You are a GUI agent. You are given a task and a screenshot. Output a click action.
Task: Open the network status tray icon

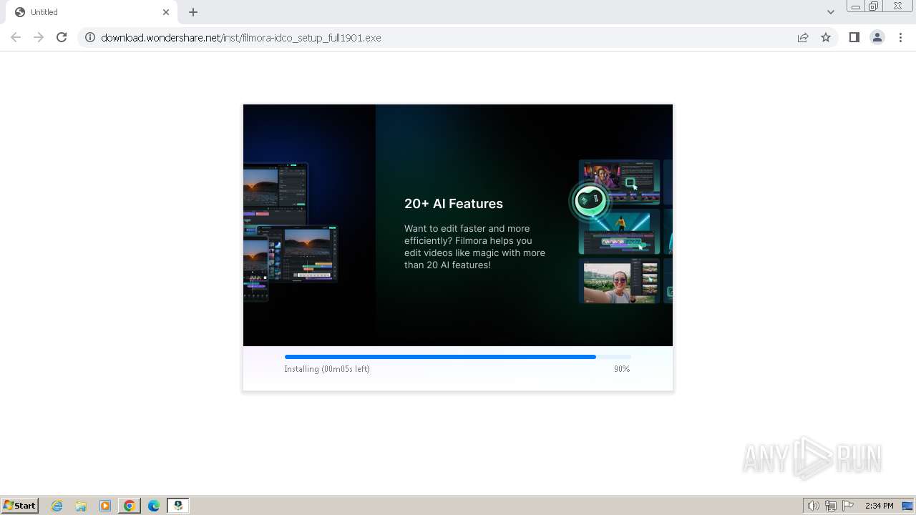tap(831, 506)
